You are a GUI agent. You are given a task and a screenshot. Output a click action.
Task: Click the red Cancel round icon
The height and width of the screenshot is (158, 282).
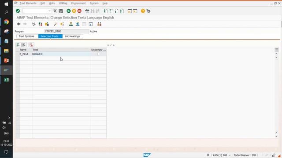point(79,11)
